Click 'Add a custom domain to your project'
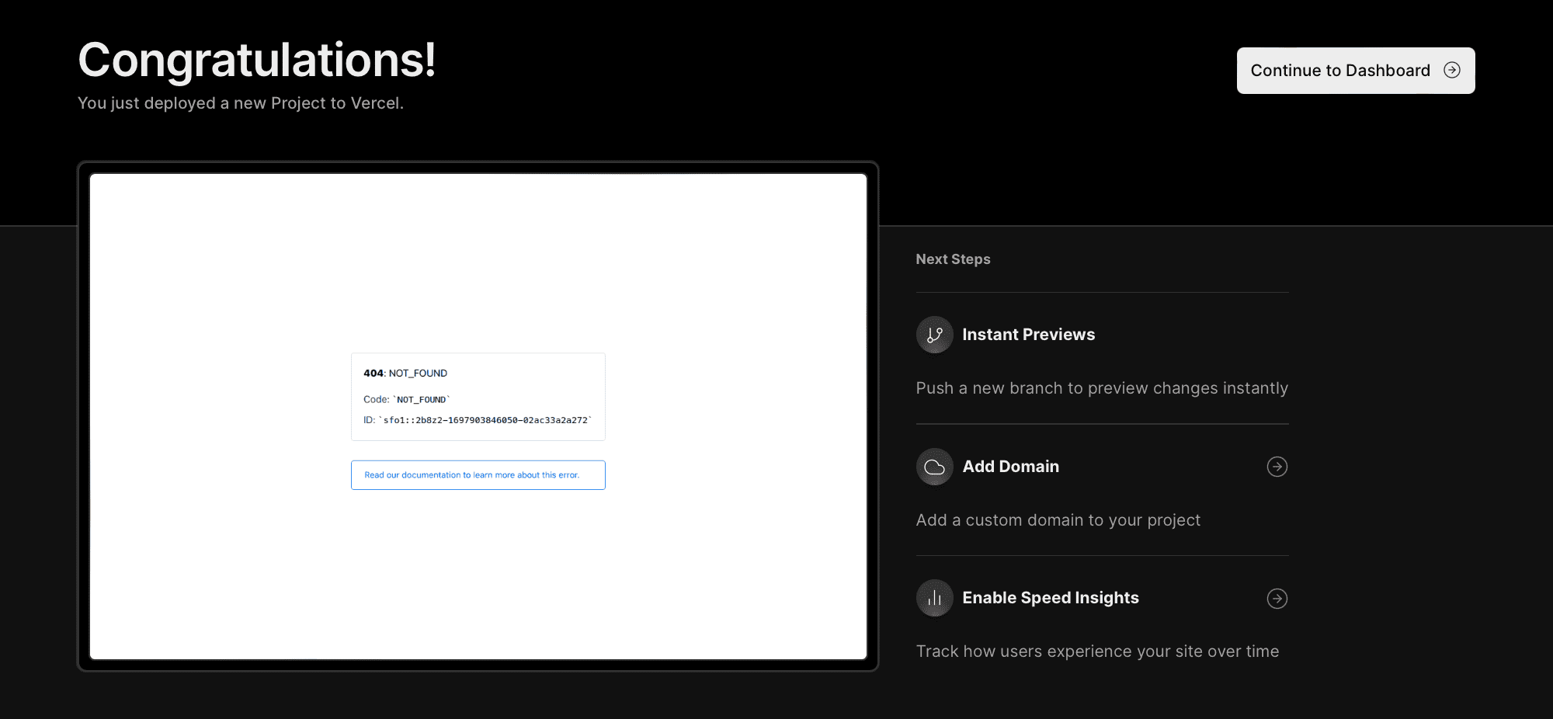This screenshot has width=1553, height=719. click(1058, 520)
